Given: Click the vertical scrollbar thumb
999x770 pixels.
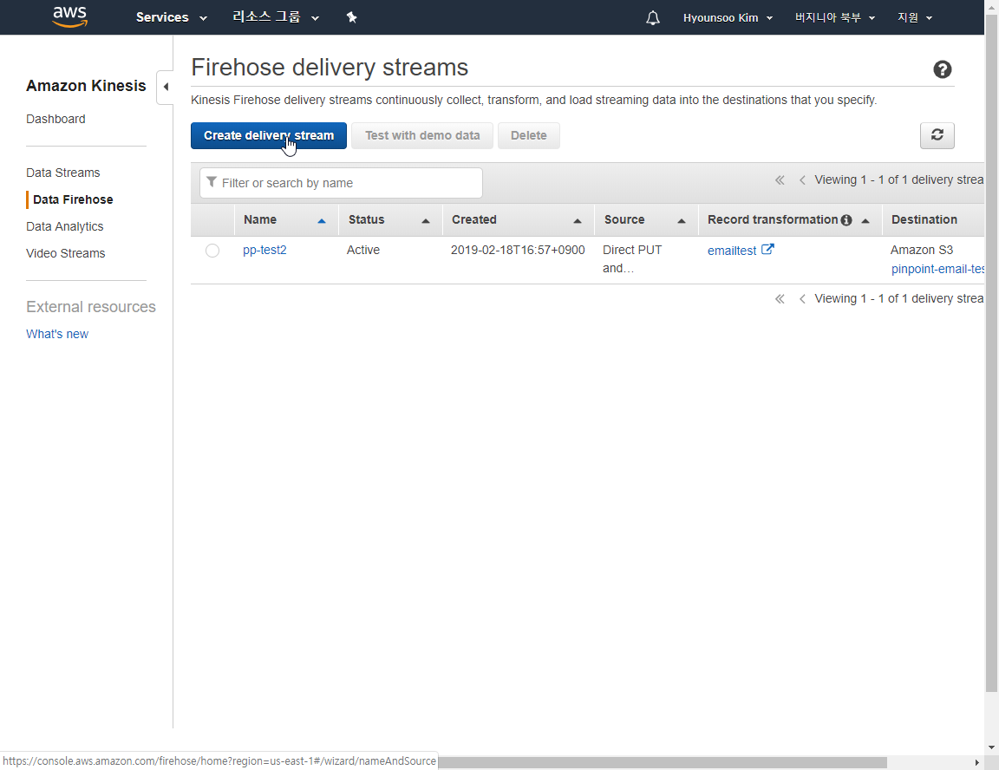Looking at the screenshot, I should click(x=991, y=351).
